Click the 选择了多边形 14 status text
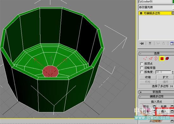This screenshot has height=124, width=174. [x=162, y=86]
